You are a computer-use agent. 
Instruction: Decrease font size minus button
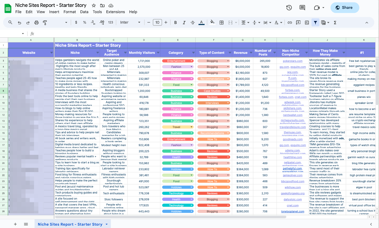(149, 23)
